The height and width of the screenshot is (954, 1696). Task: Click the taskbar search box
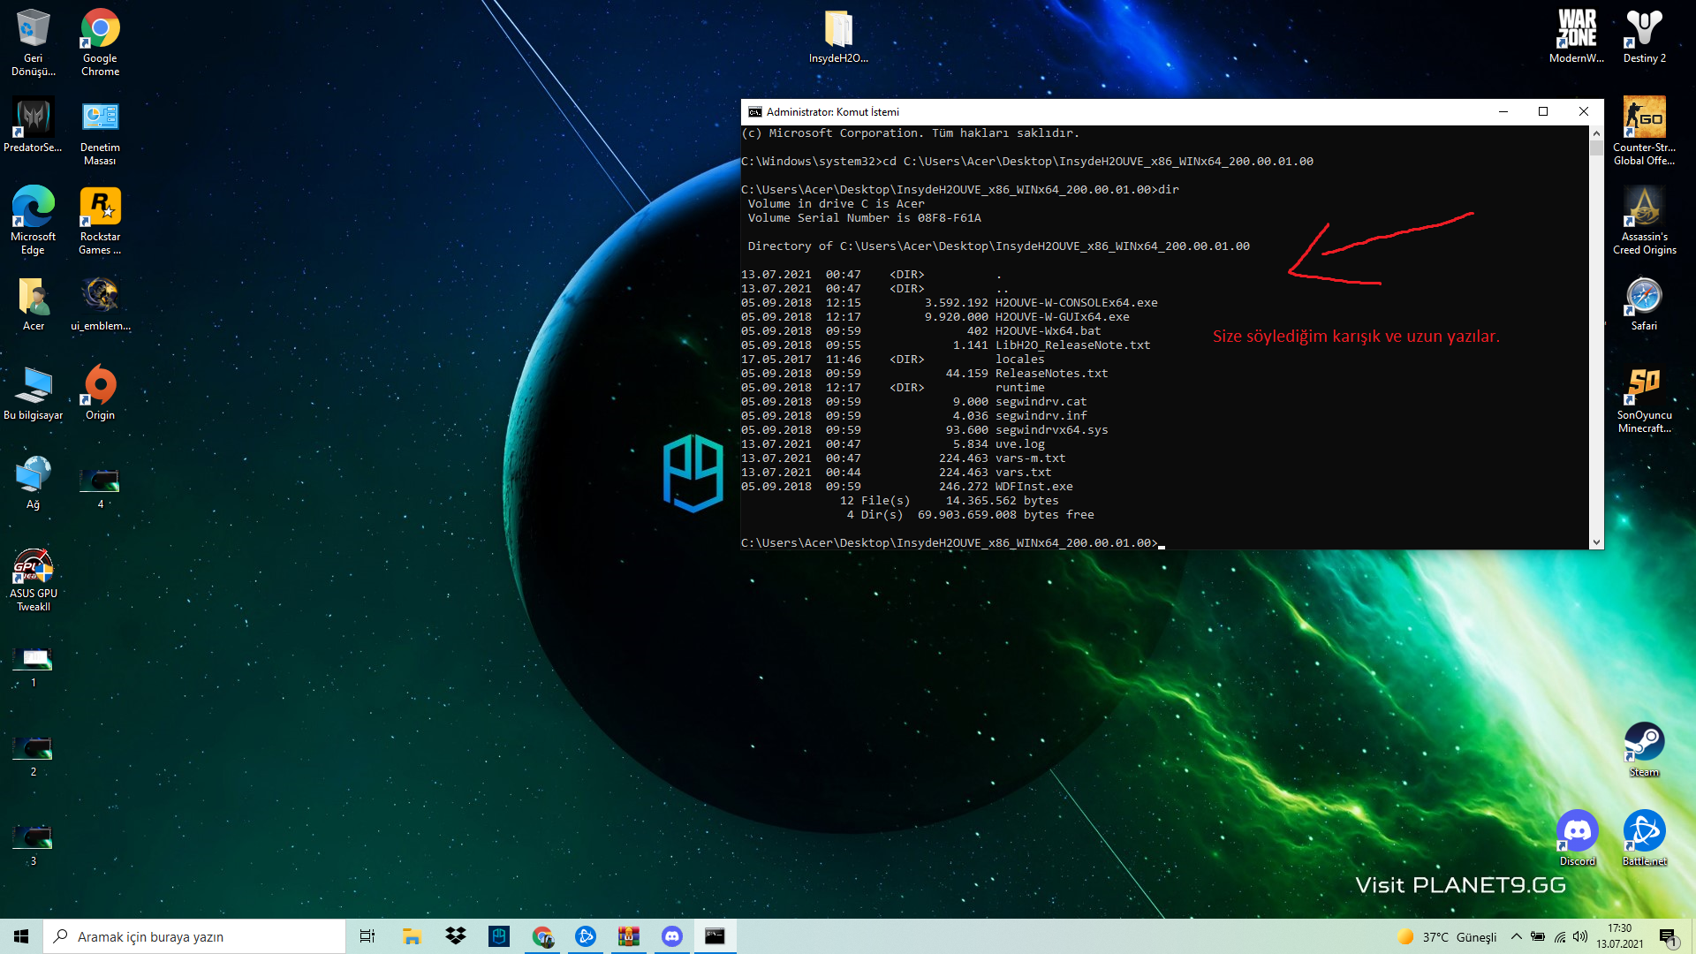194,936
